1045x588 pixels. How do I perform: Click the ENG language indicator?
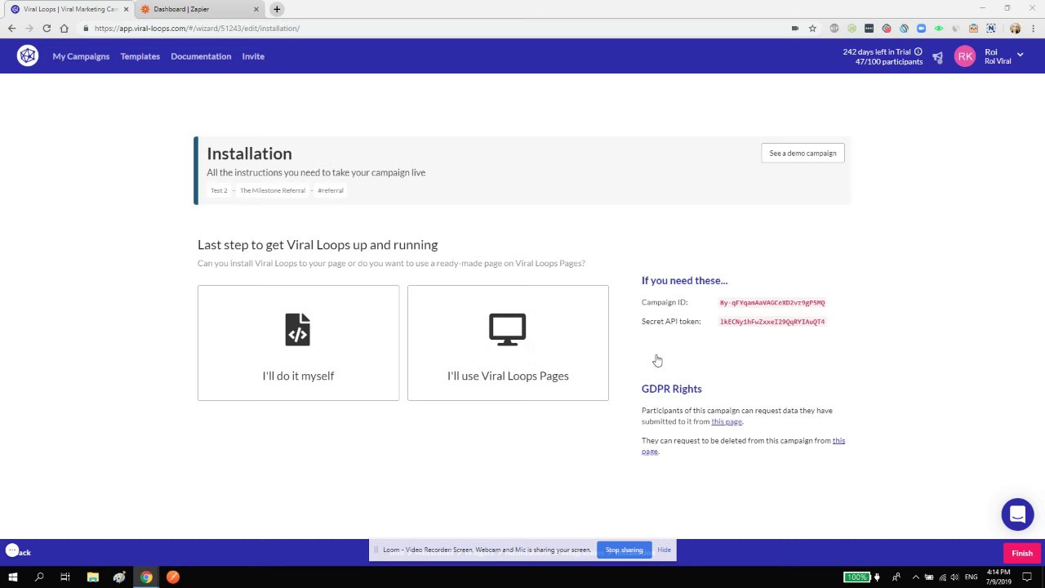(973, 577)
